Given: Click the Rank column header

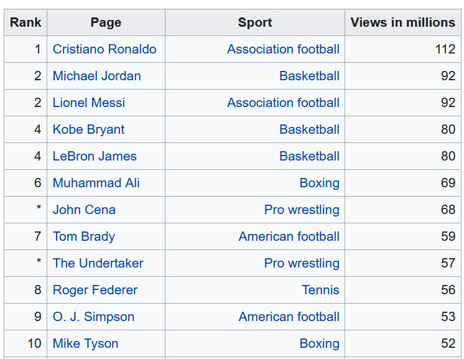Looking at the screenshot, I should click(x=26, y=22).
